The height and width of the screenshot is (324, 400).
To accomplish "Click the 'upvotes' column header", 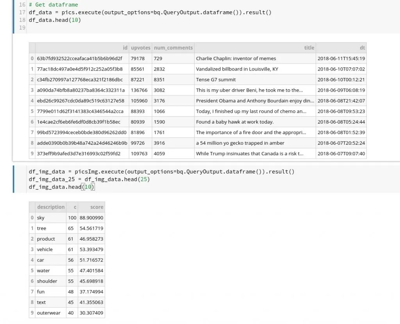I will point(140,48).
